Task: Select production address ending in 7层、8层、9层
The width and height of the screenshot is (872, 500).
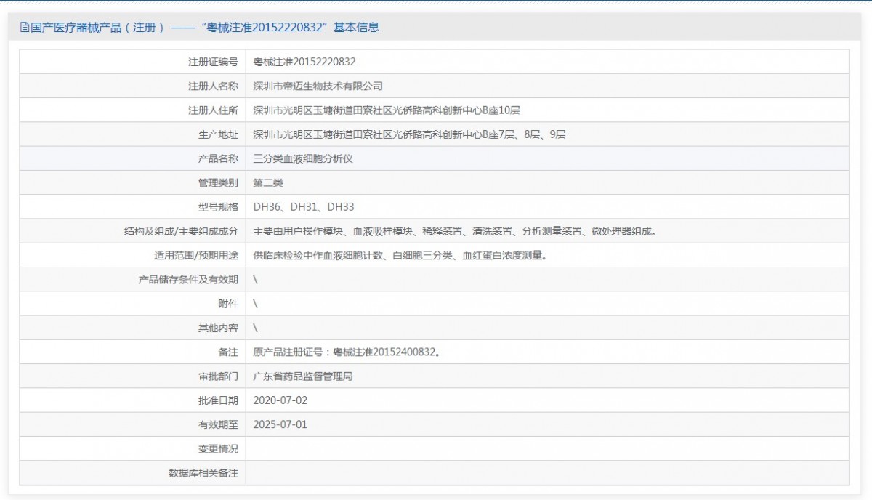Action: point(409,134)
